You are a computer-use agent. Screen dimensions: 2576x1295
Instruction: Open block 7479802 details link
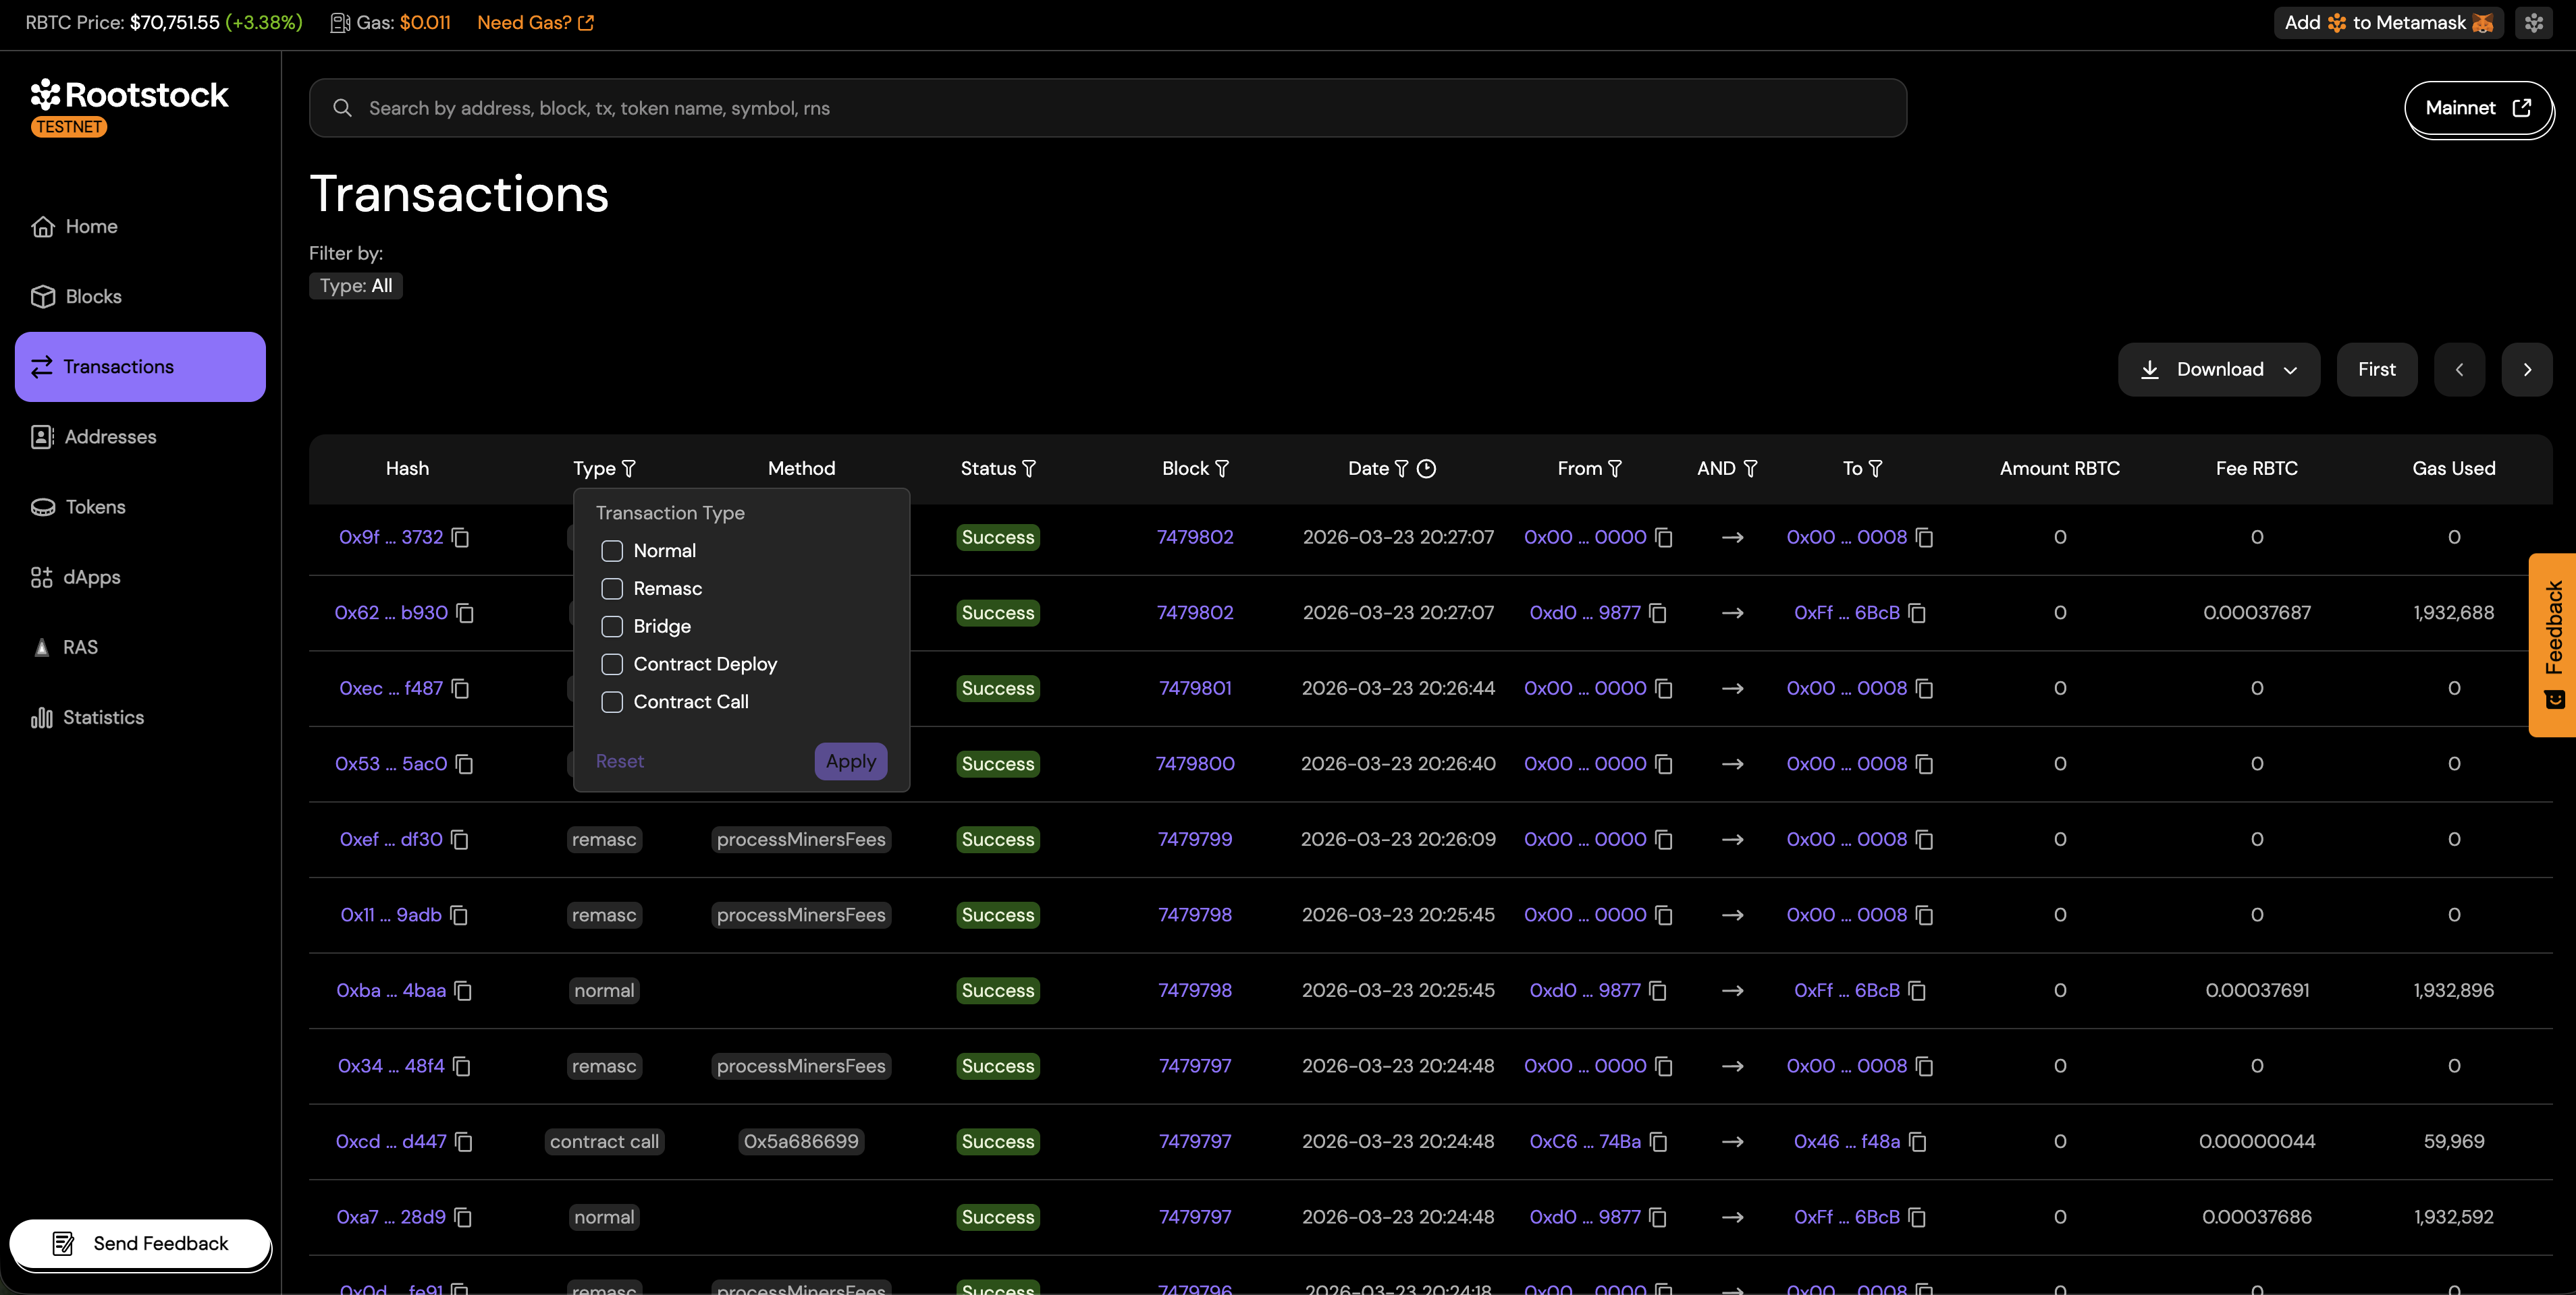[x=1195, y=537]
